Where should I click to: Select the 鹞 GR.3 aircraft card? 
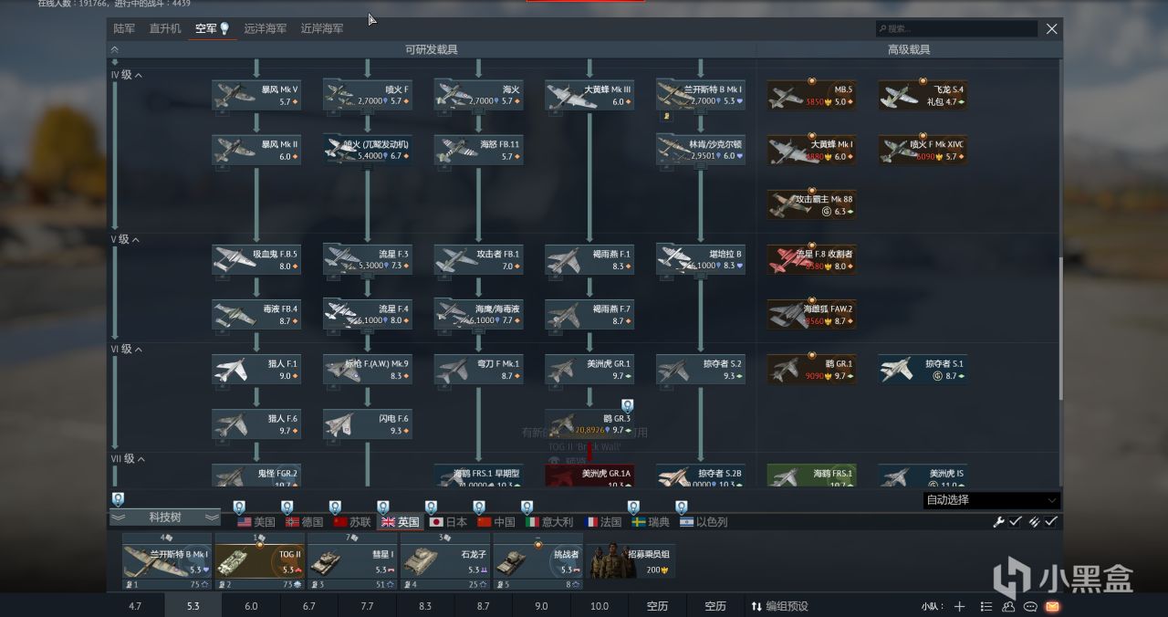pyautogui.click(x=590, y=424)
